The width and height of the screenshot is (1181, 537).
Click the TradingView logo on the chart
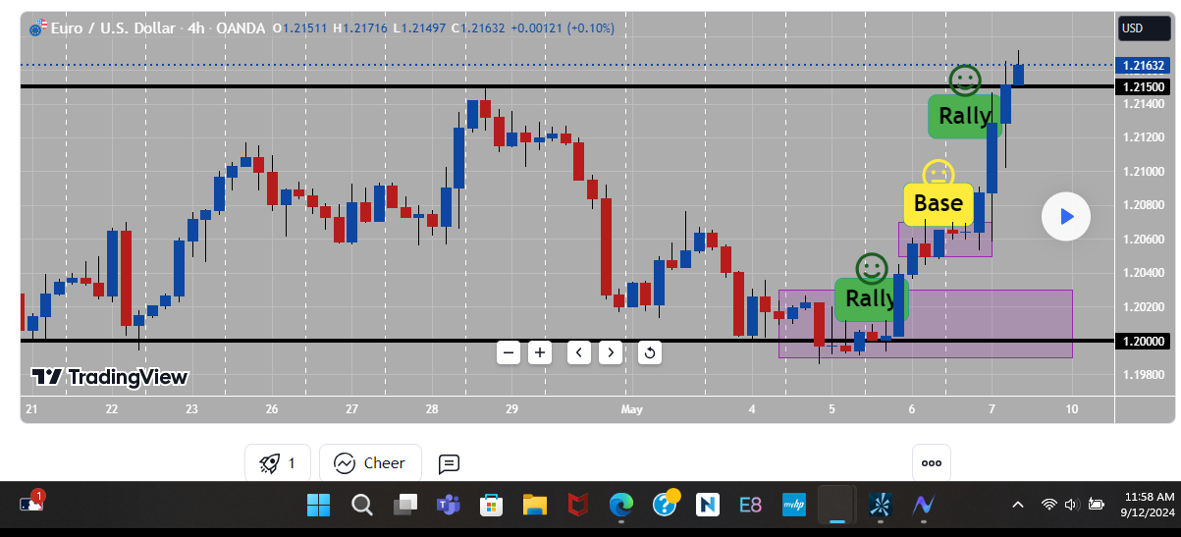click(109, 377)
